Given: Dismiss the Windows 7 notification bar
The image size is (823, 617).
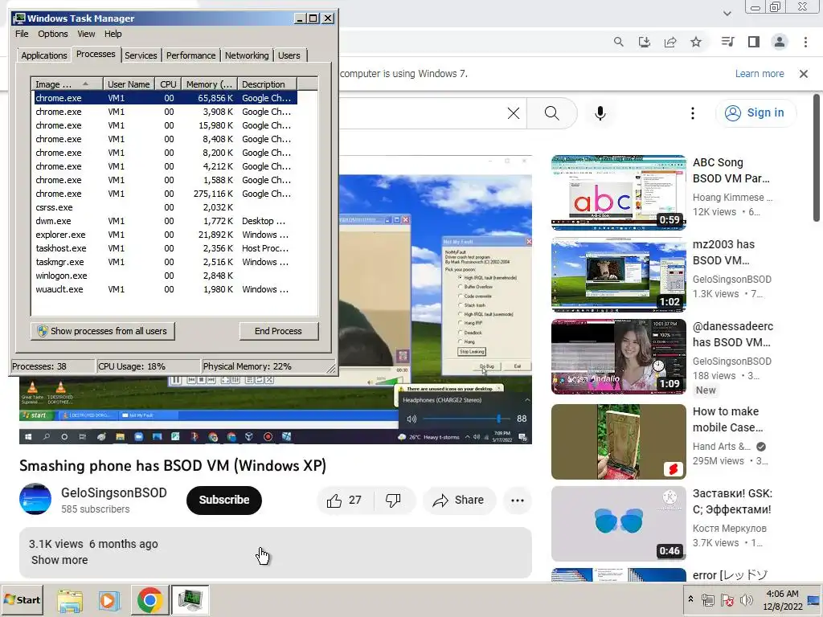Looking at the screenshot, I should [804, 74].
